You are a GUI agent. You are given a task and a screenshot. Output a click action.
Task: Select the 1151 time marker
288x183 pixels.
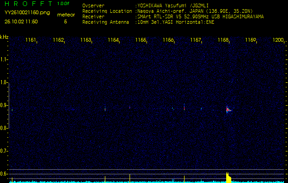31,40
